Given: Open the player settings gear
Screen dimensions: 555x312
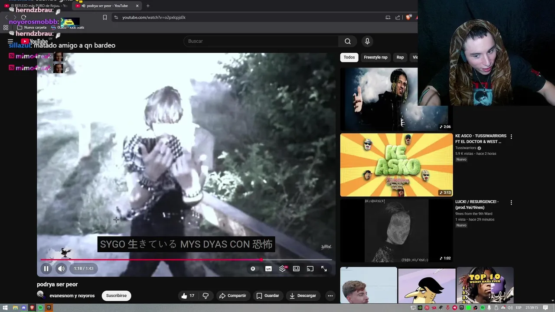Looking at the screenshot, I should coord(282,269).
